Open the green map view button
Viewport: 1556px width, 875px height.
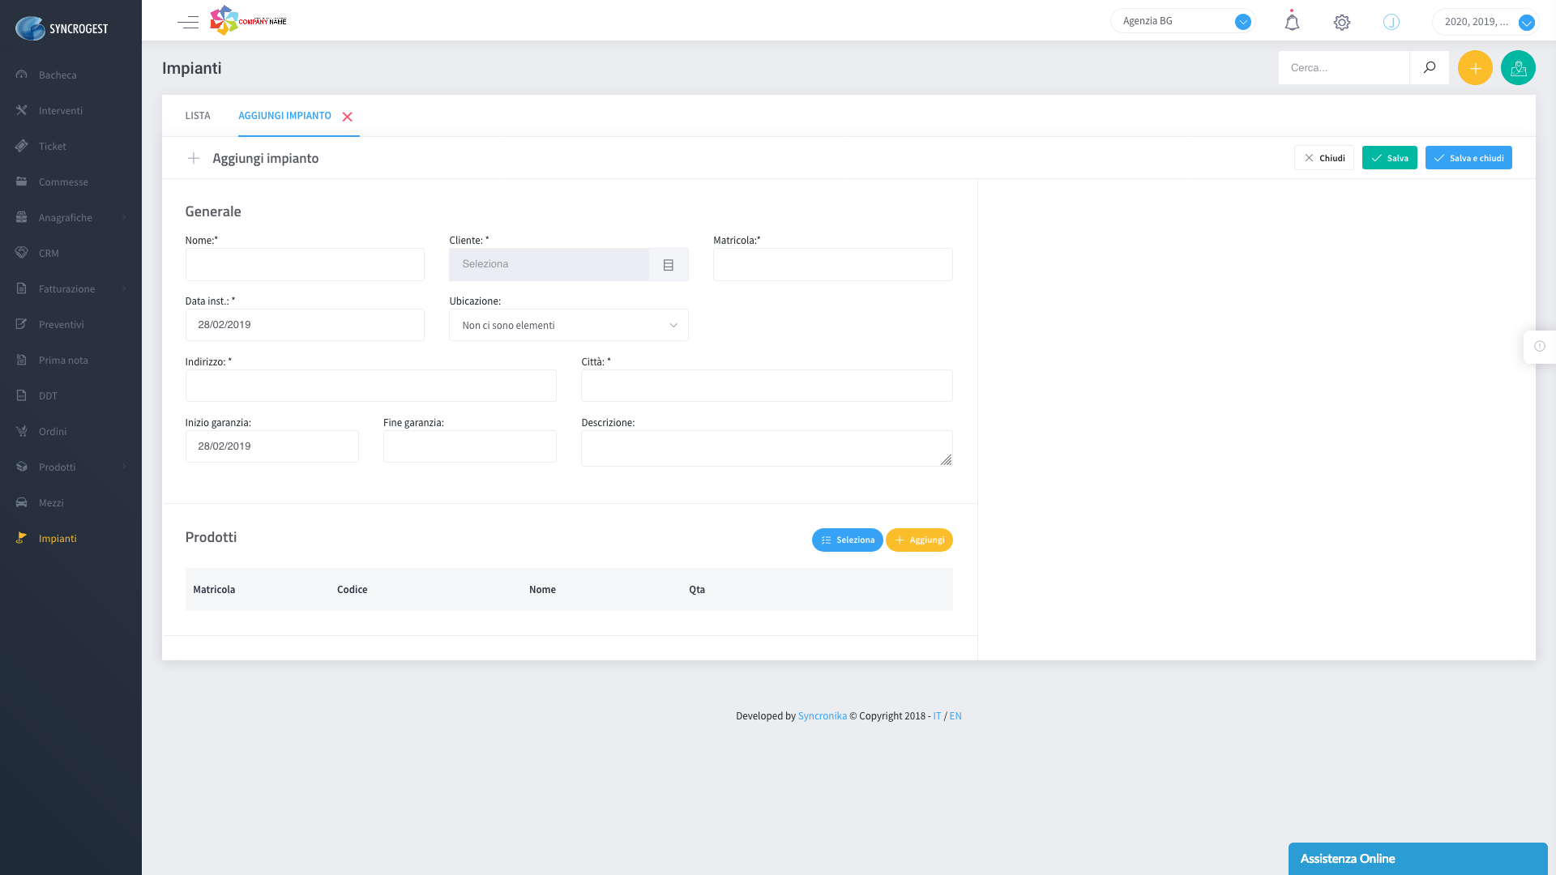[x=1518, y=68]
